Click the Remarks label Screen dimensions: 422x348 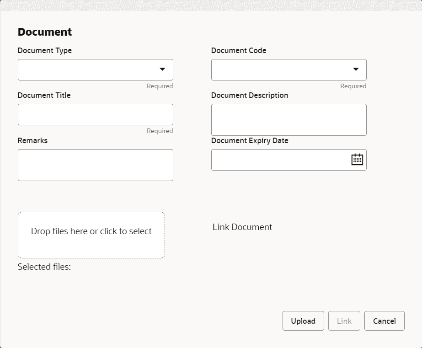click(x=32, y=140)
